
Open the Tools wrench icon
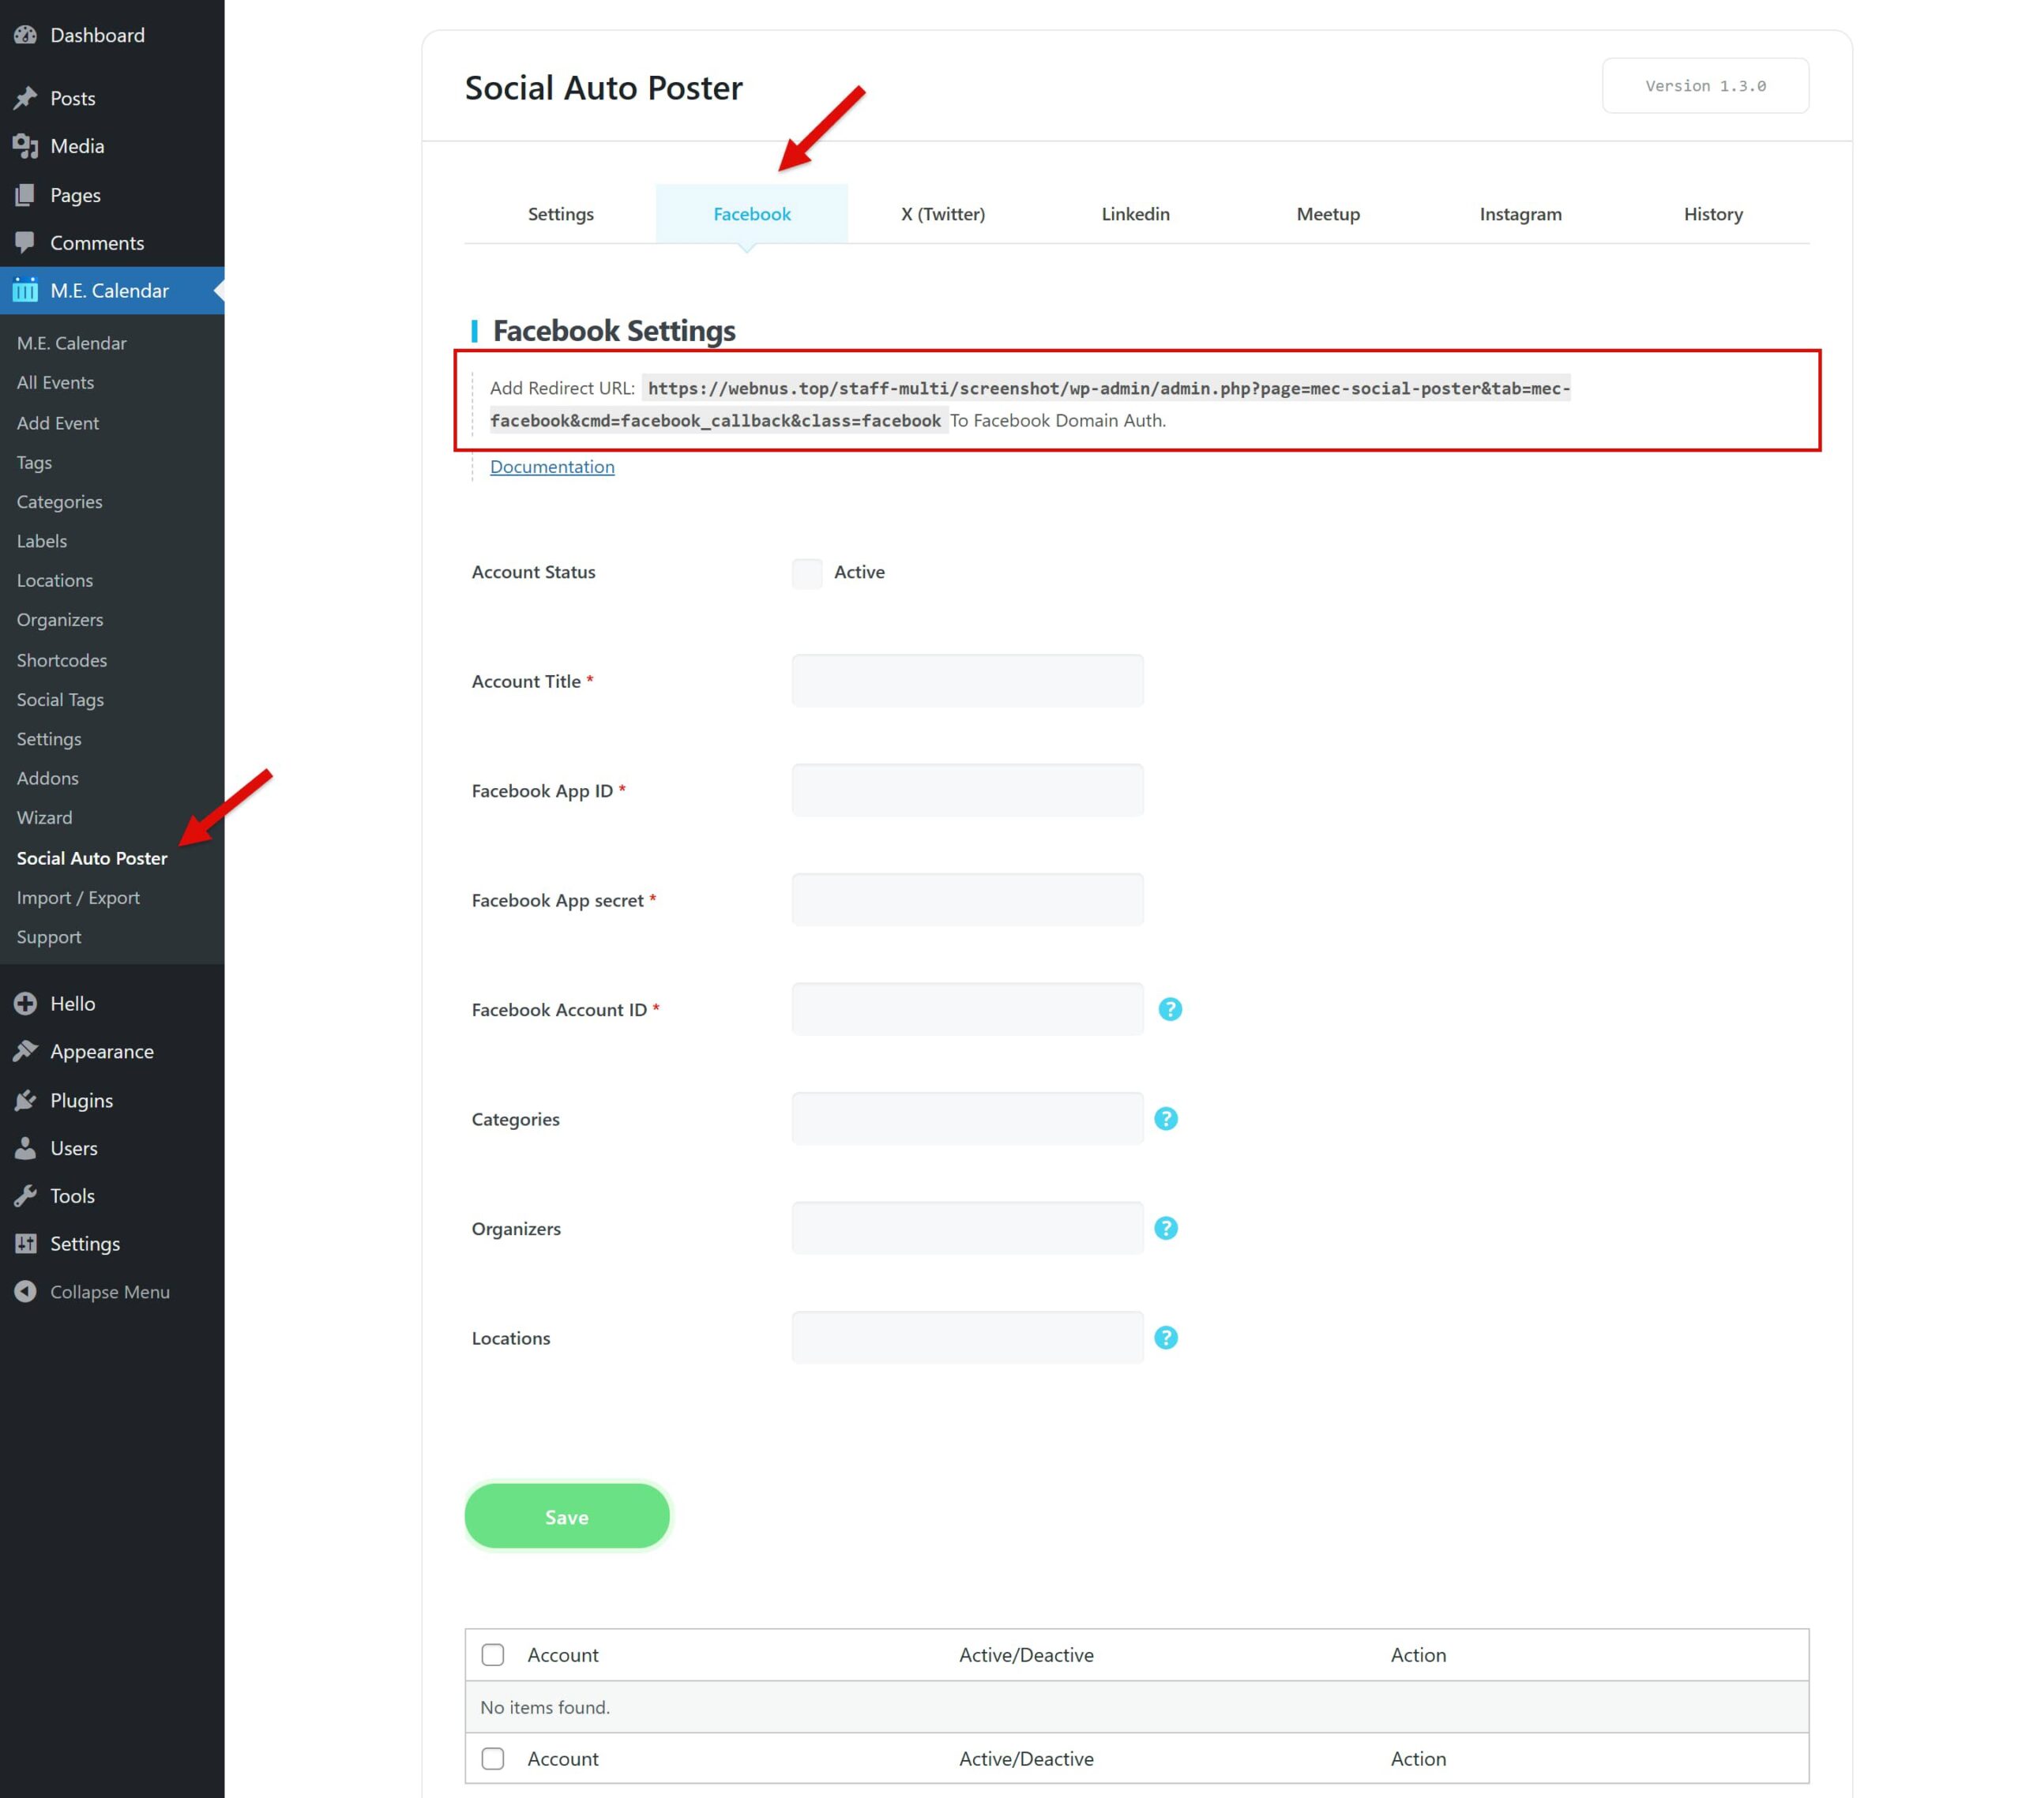(x=24, y=1196)
